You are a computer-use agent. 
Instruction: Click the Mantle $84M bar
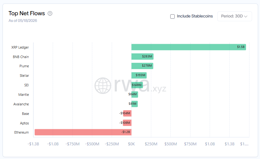coord(135,94)
